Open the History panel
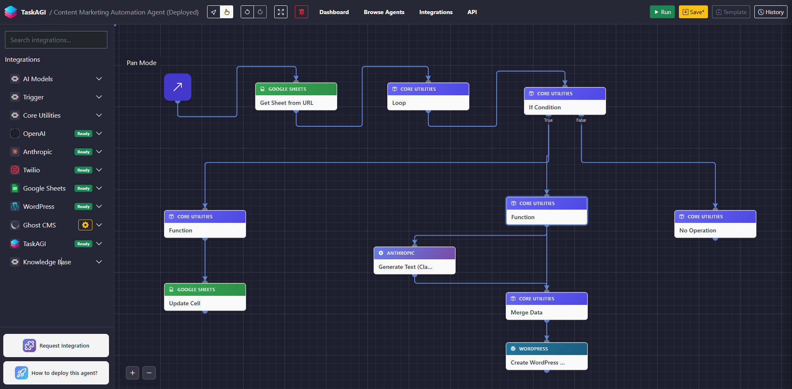This screenshot has height=389, width=792. click(x=771, y=12)
